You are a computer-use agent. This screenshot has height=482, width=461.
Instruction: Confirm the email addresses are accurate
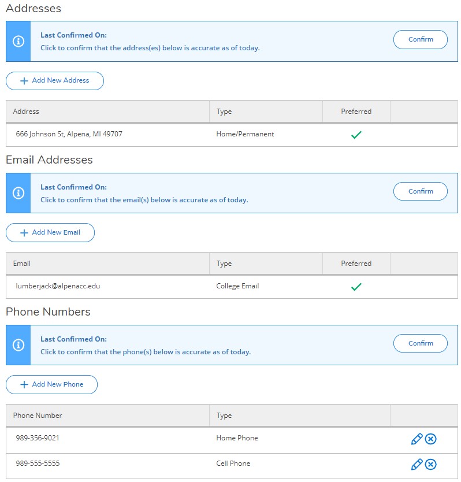pyautogui.click(x=420, y=191)
